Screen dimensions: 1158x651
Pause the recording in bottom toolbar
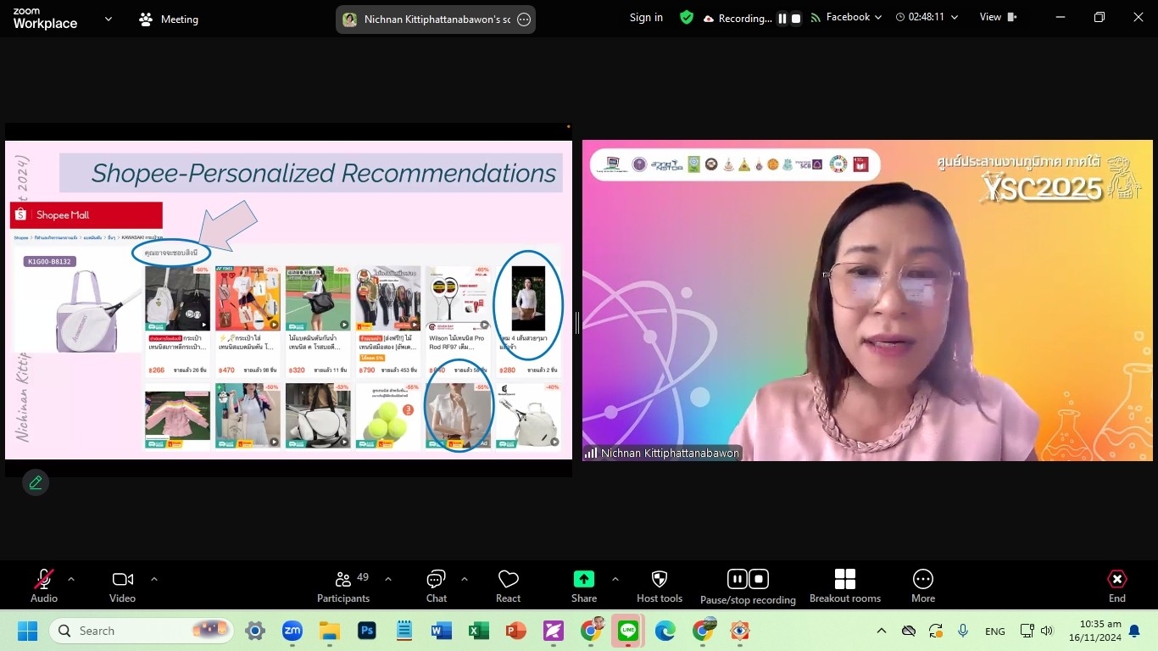[737, 579]
